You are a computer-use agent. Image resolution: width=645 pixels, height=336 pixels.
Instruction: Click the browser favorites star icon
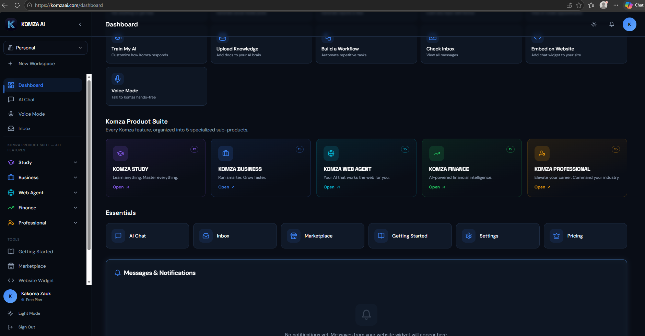pos(579,5)
